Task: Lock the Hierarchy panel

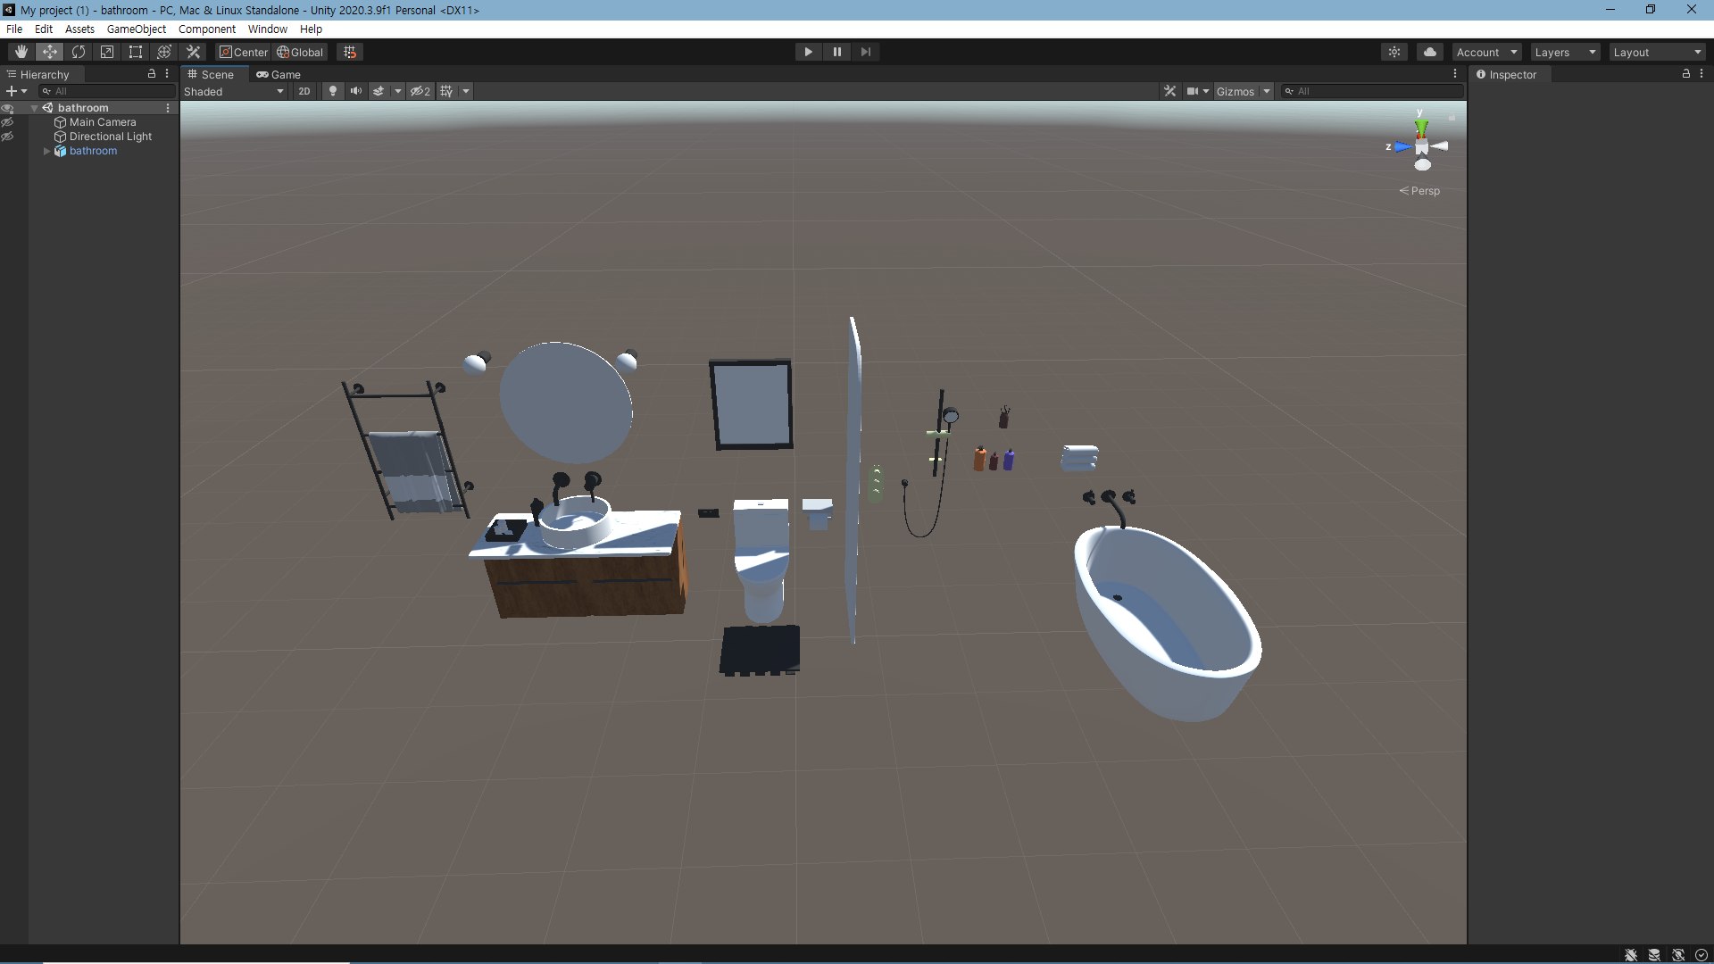Action: point(152,74)
